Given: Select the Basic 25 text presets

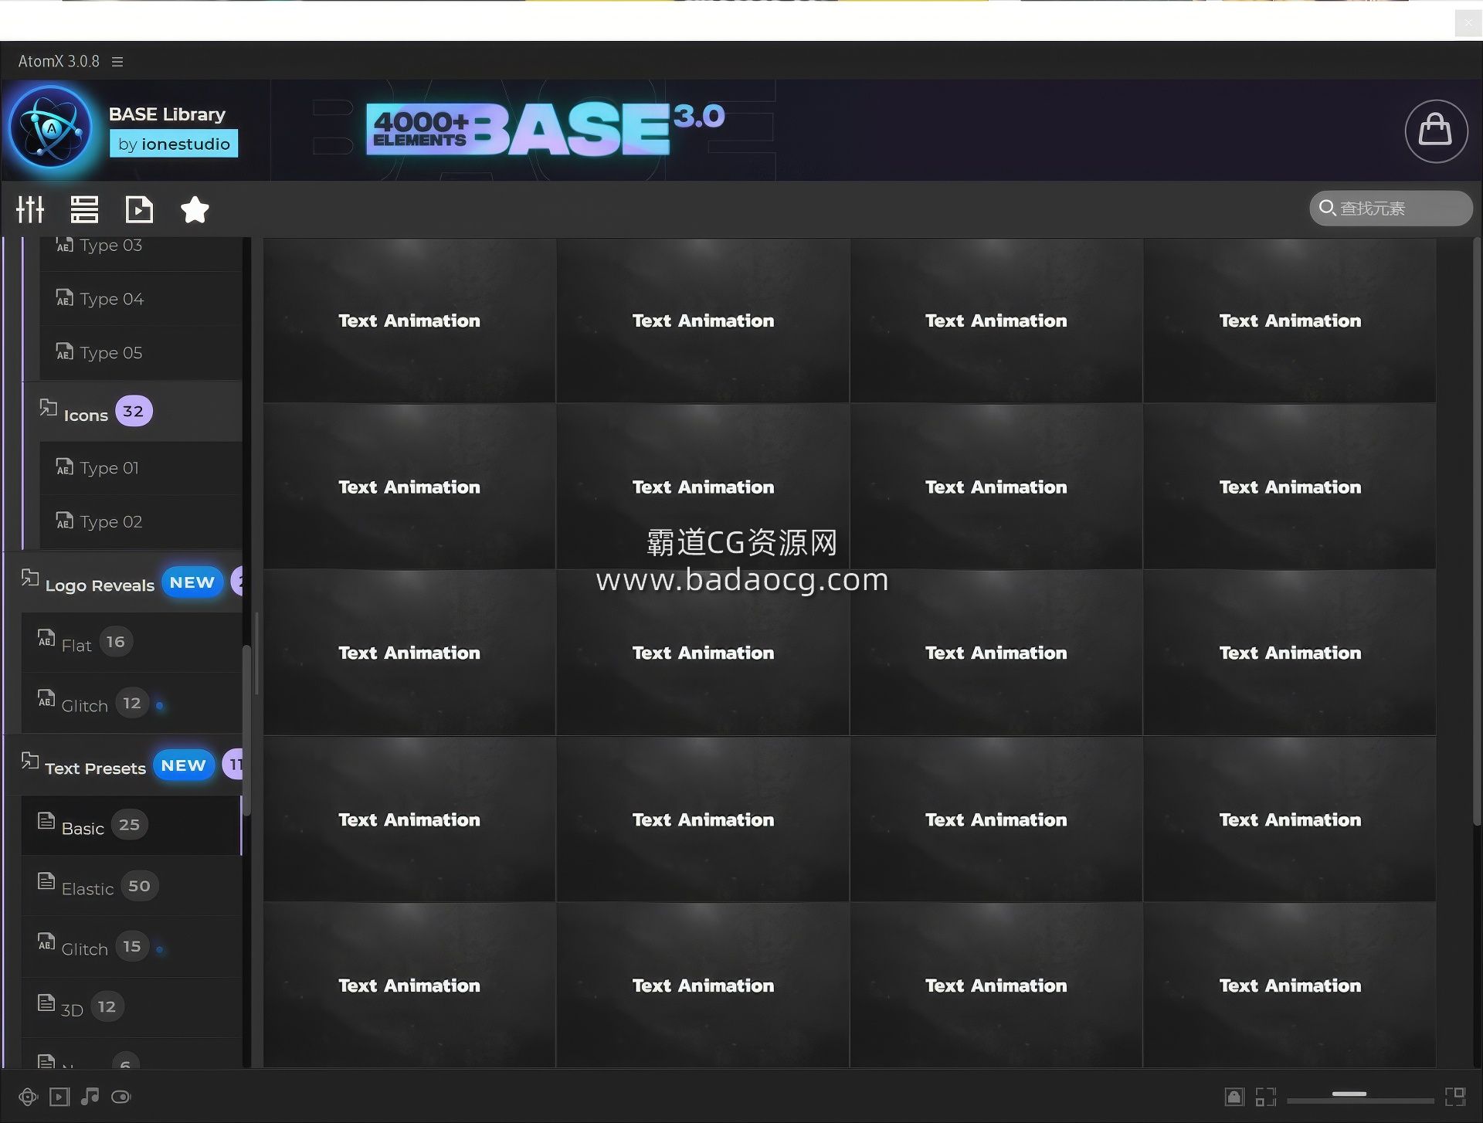Looking at the screenshot, I should (x=131, y=826).
